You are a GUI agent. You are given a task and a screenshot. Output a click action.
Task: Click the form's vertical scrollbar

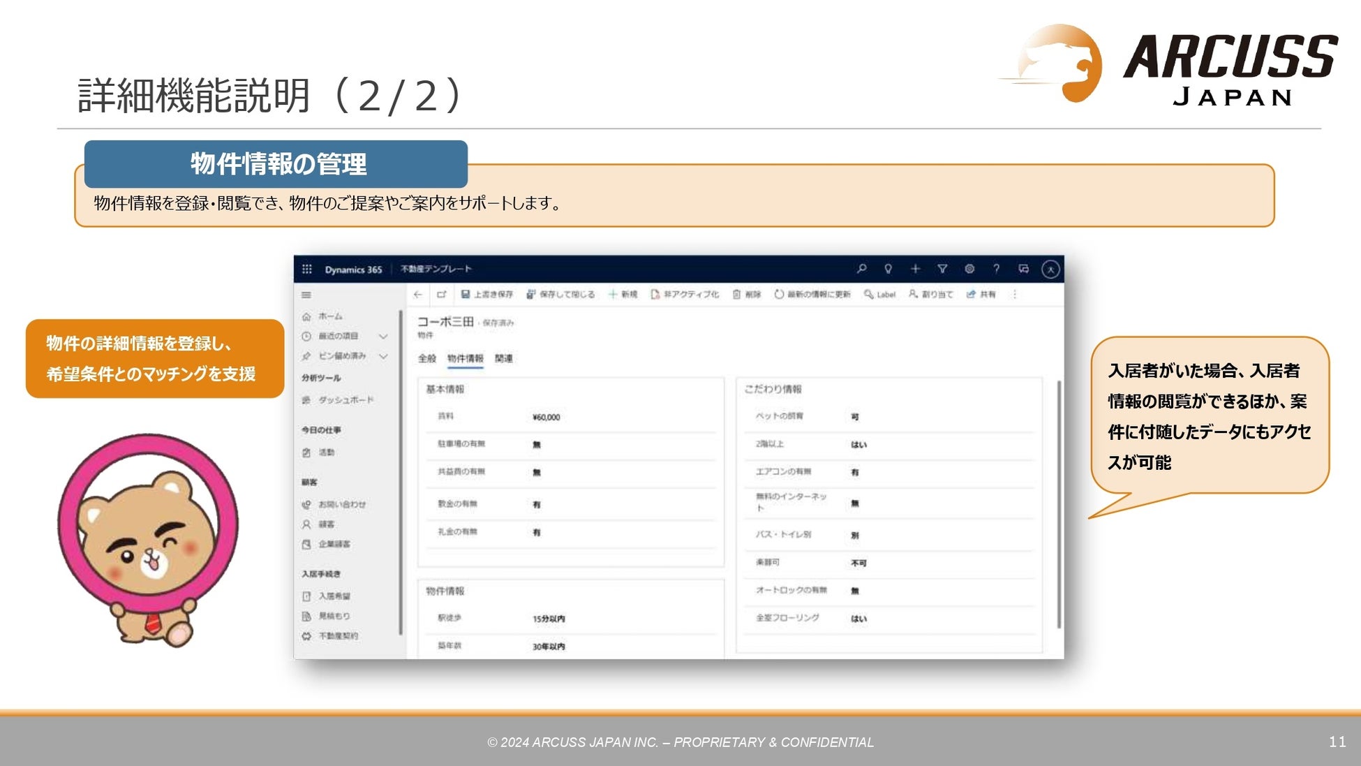click(1059, 503)
